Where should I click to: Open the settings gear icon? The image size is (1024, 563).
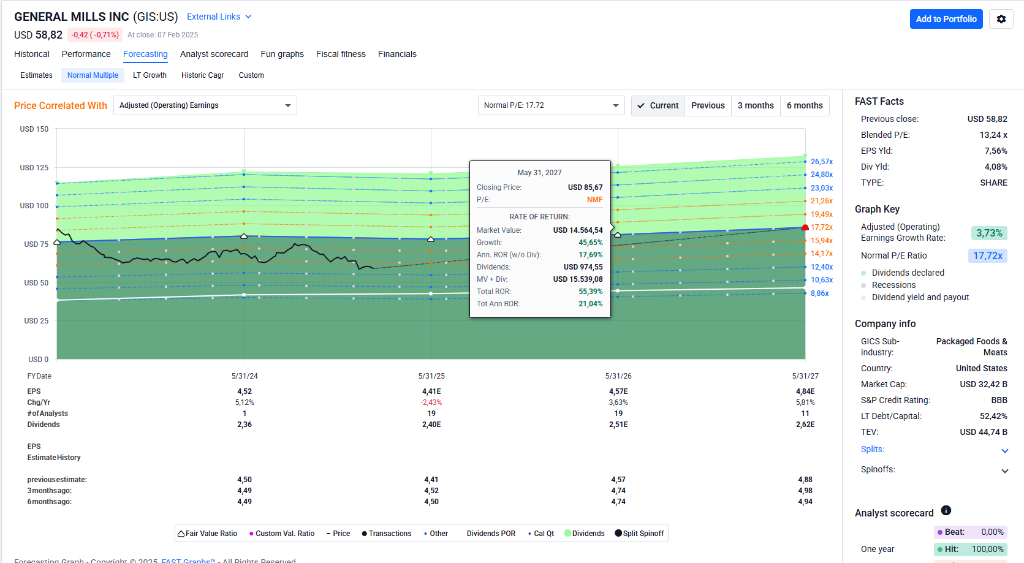point(1001,19)
